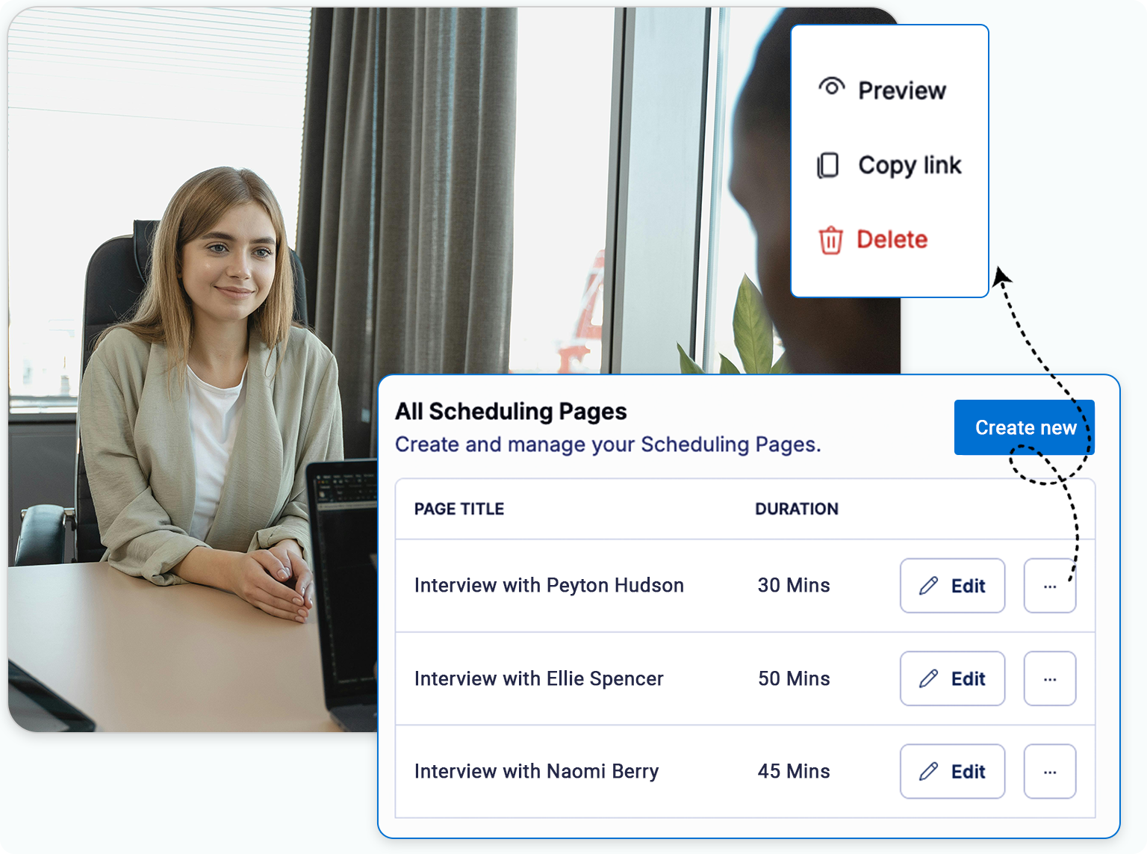Click the pencil icon in Ellie Spencer row
Image resolution: width=1147 pixels, height=854 pixels.
click(x=928, y=678)
